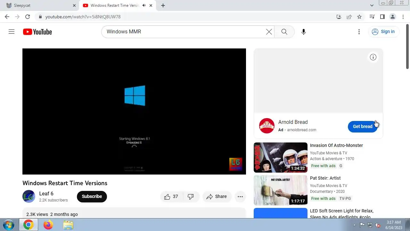Image resolution: width=410 pixels, height=231 pixels.
Task: Share the Windows Restart Time Versions video
Action: click(x=217, y=197)
